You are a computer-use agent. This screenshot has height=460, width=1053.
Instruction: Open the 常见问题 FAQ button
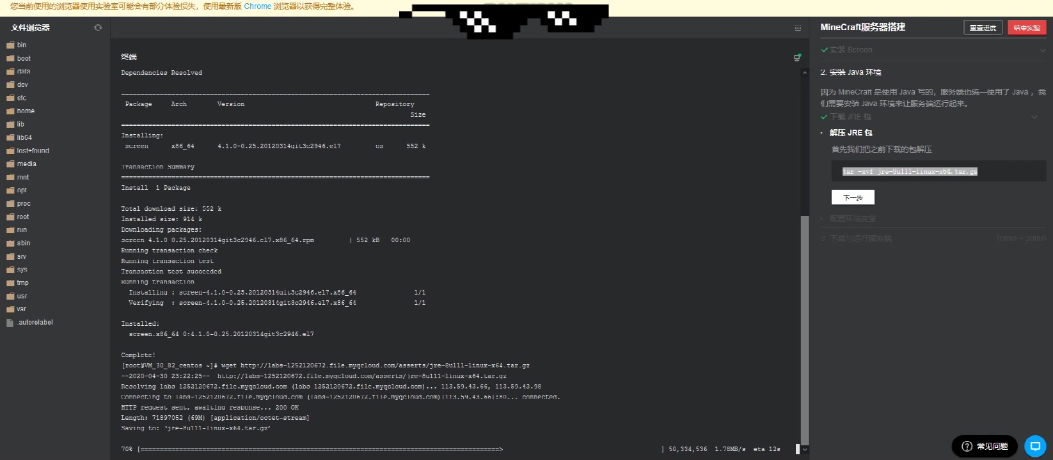985,446
